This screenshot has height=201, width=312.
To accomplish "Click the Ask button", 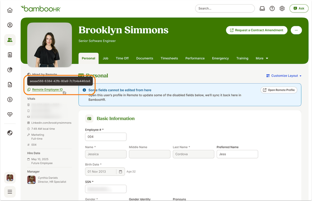I will tap(299, 9).
